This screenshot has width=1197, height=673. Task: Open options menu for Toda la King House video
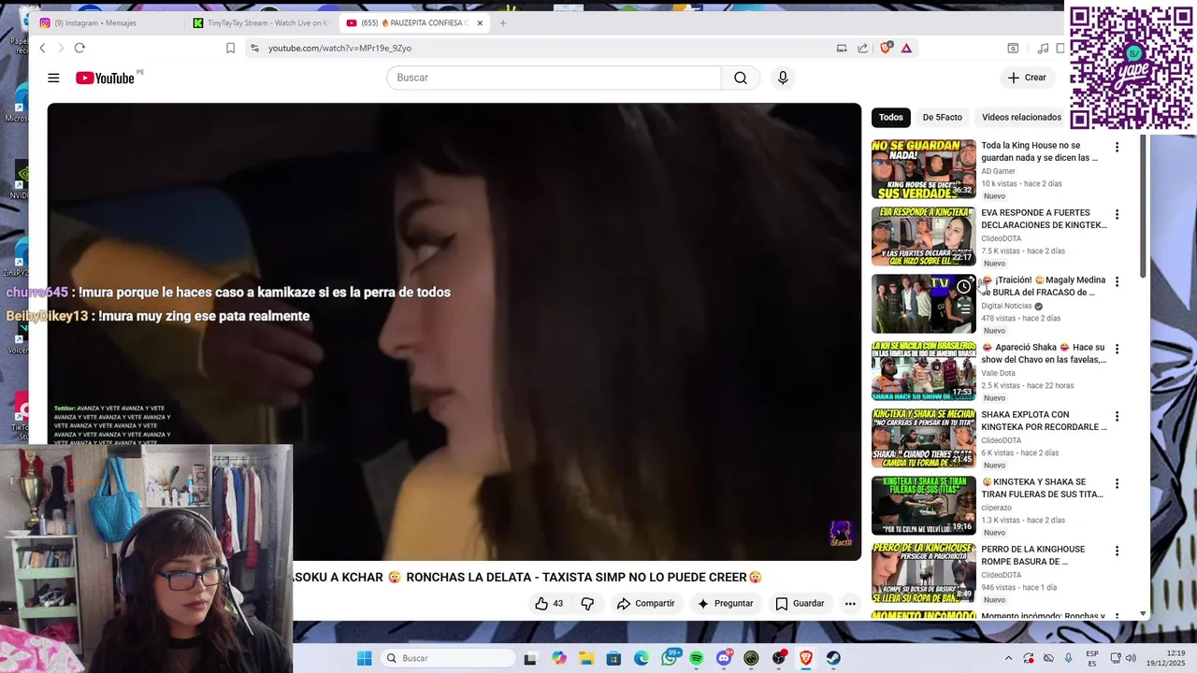(x=1117, y=147)
